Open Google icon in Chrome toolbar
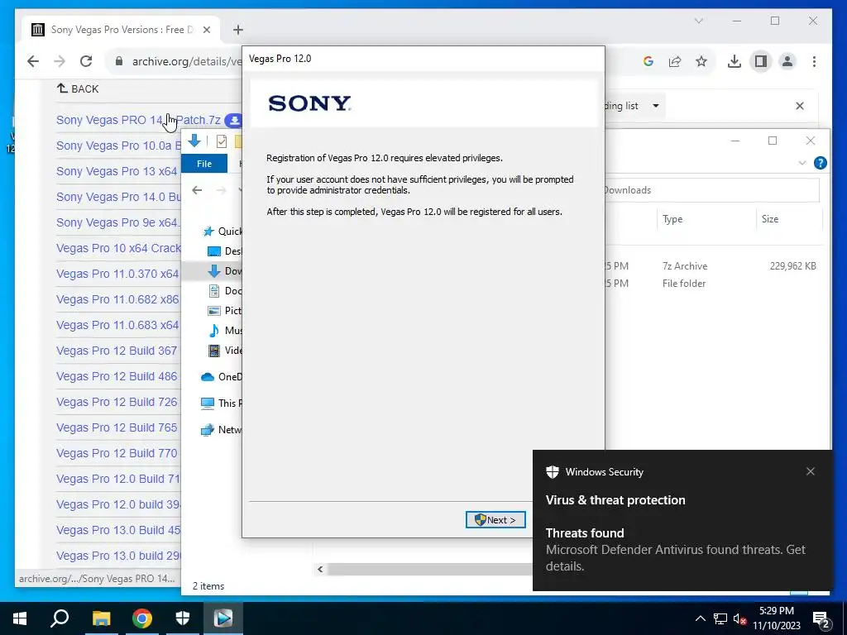Screen dimensions: 847x635 click(x=648, y=61)
